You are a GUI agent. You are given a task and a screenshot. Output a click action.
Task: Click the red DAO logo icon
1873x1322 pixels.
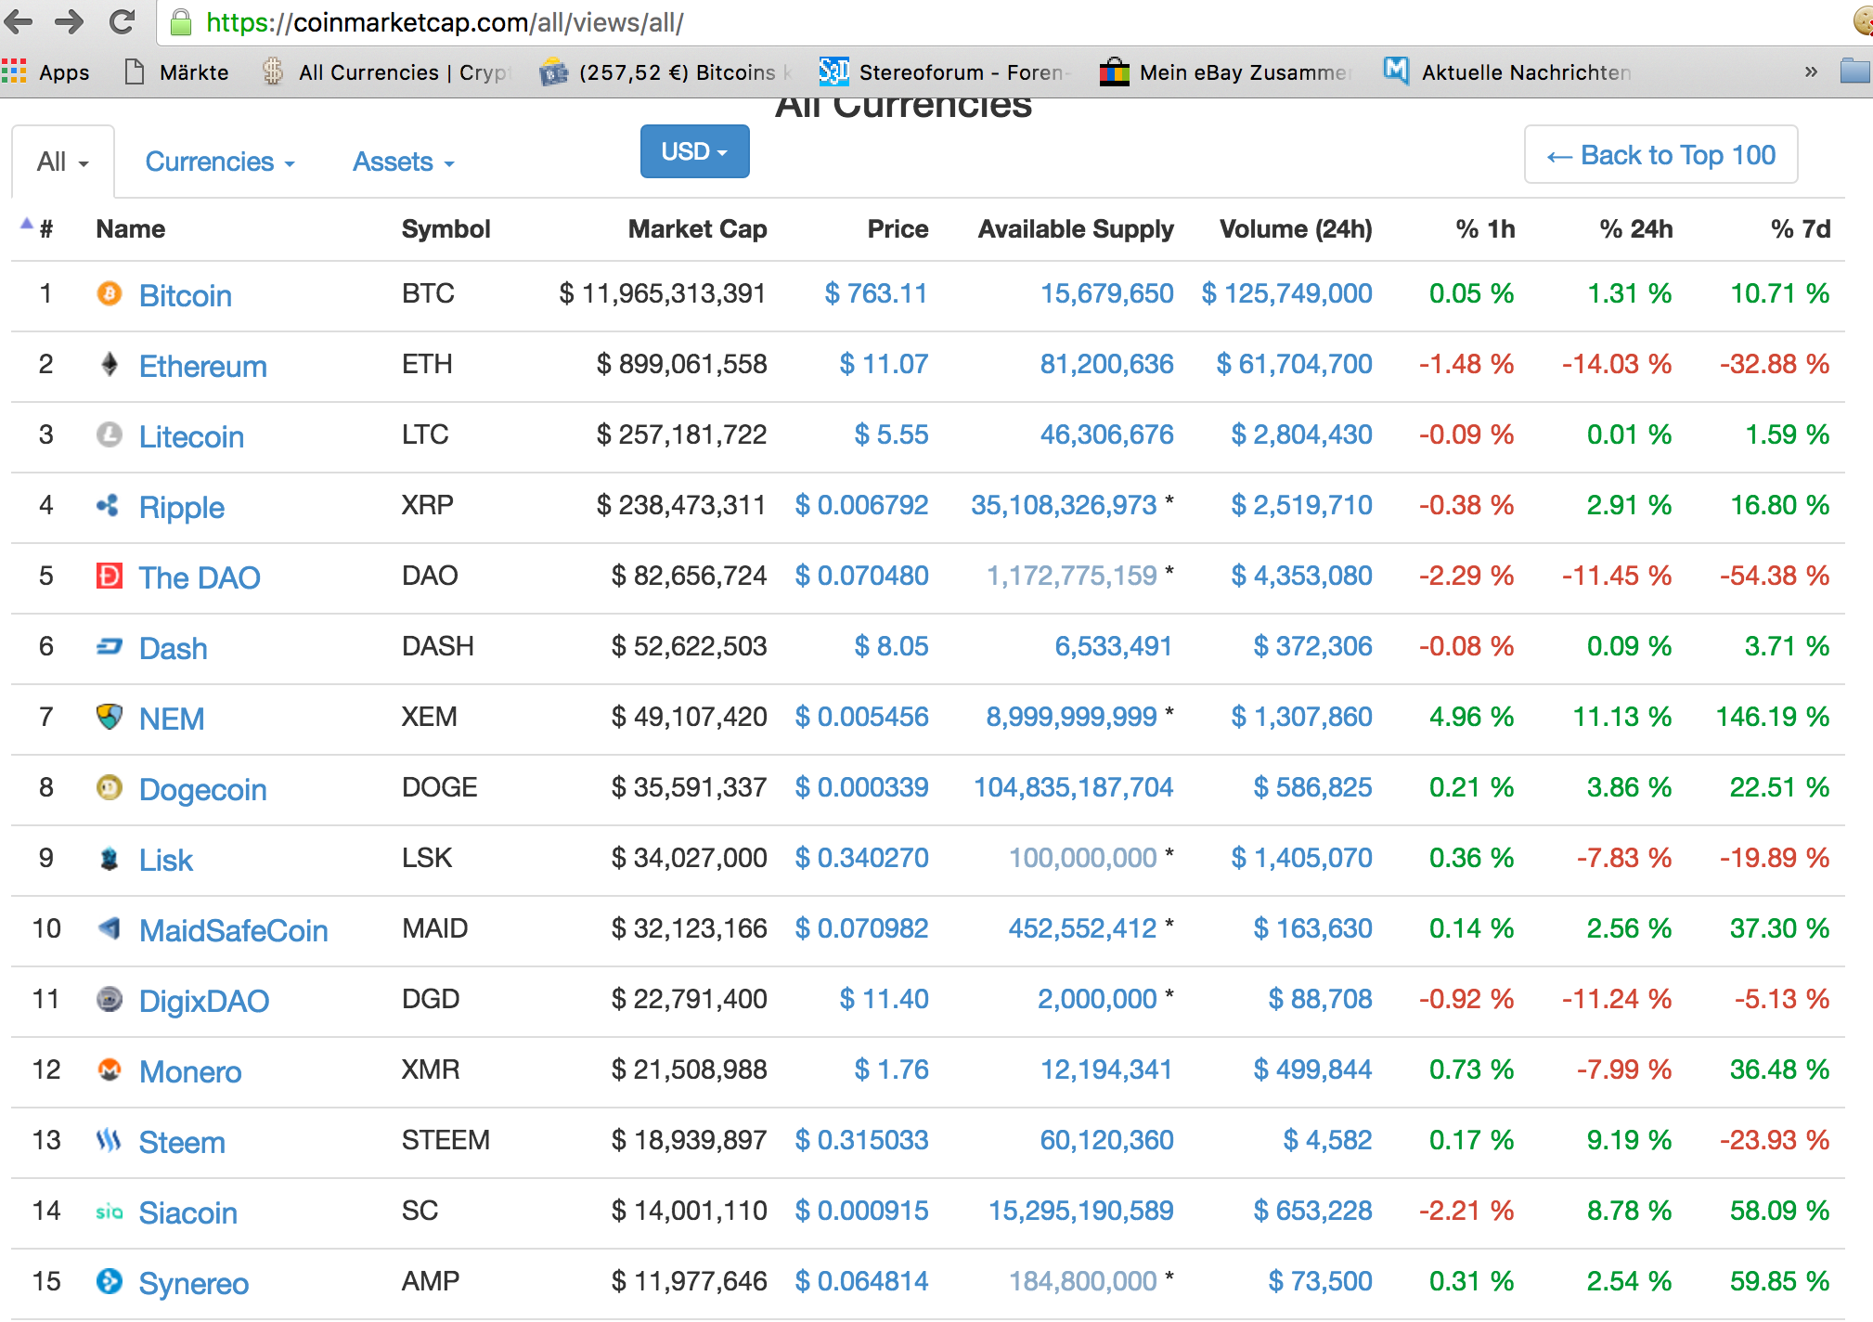point(110,576)
